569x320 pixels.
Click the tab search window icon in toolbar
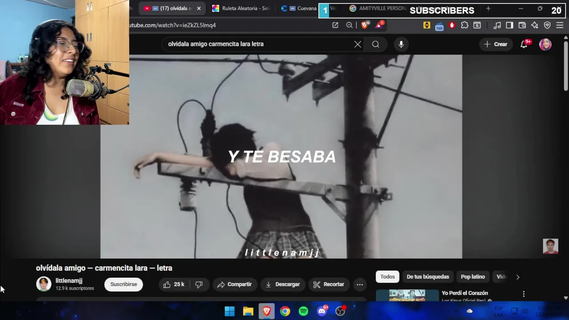coord(477,25)
